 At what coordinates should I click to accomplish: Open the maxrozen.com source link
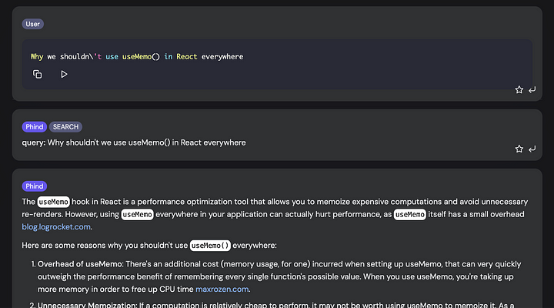coord(222,290)
